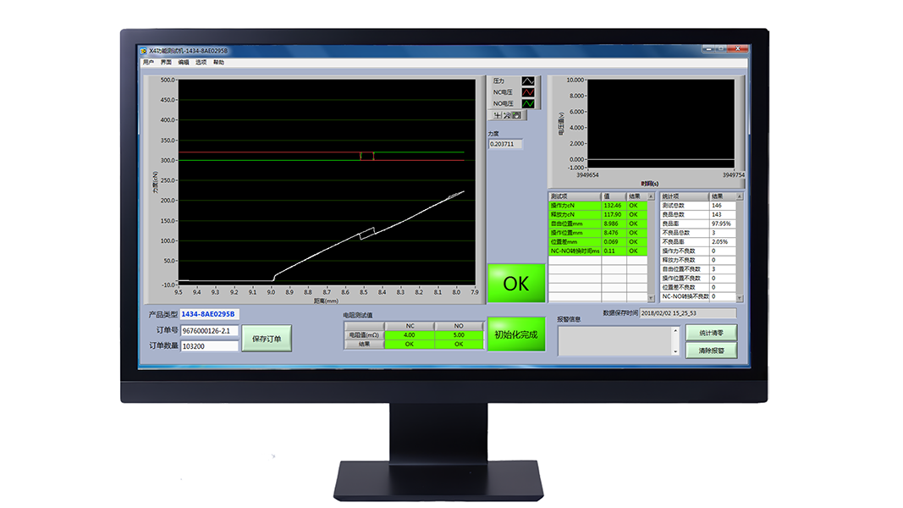Viewport: 903px width, 508px height.
Task: Select the crosshair cursor tool in graph palette
Action: tap(498, 115)
